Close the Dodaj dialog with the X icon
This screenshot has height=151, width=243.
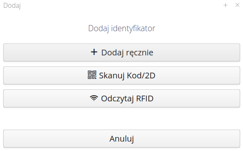pyautogui.click(x=237, y=5)
